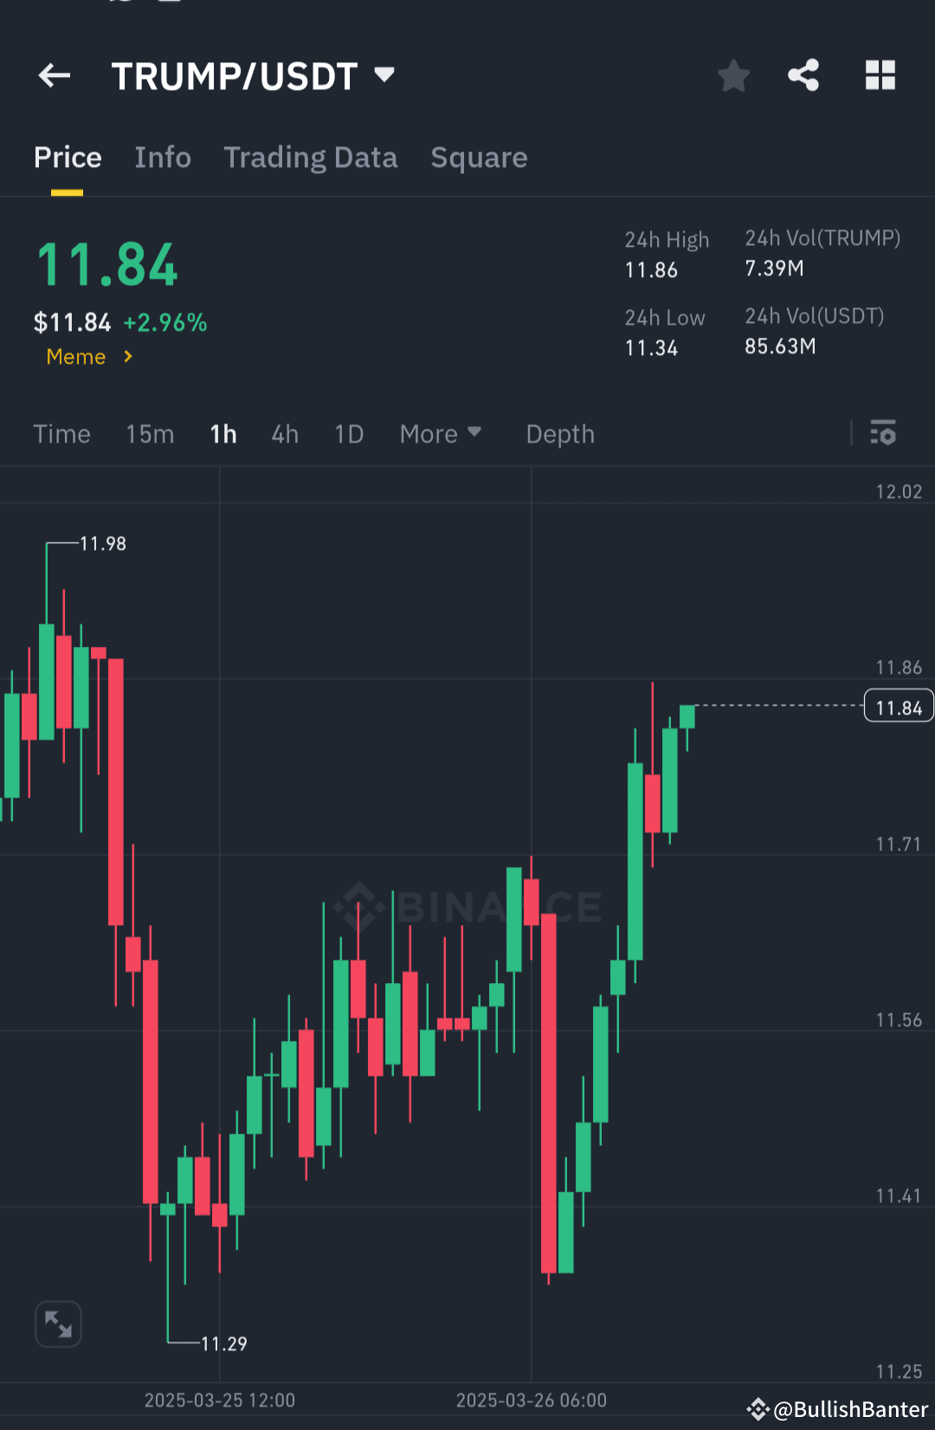Open chart indicator settings icon beside Depth
The width and height of the screenshot is (935, 1430).
pos(882,433)
